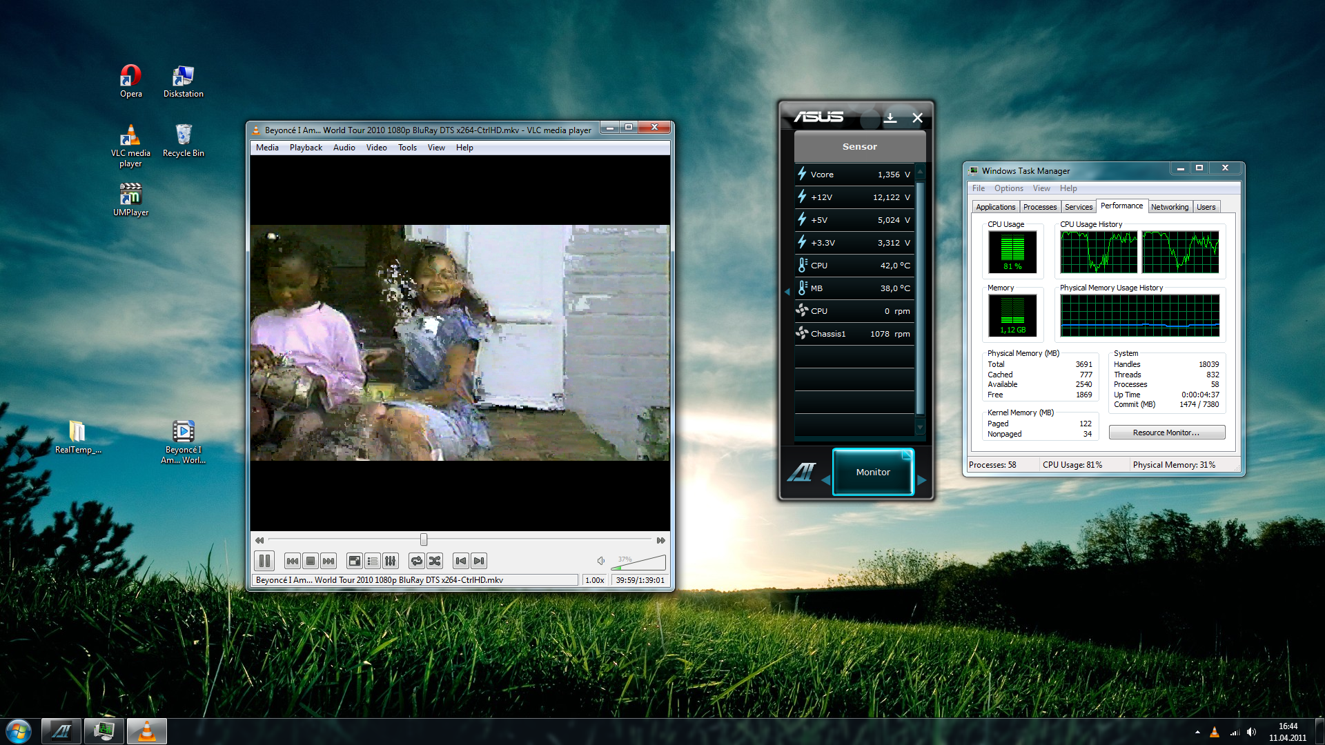Screen dimensions: 1325x745
Task: Open the VLC Tools menu
Action: tap(407, 148)
